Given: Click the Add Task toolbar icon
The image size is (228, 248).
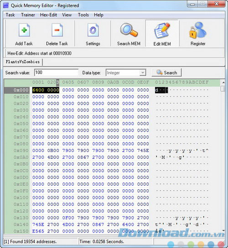Looking at the screenshot, I should 24,30.
